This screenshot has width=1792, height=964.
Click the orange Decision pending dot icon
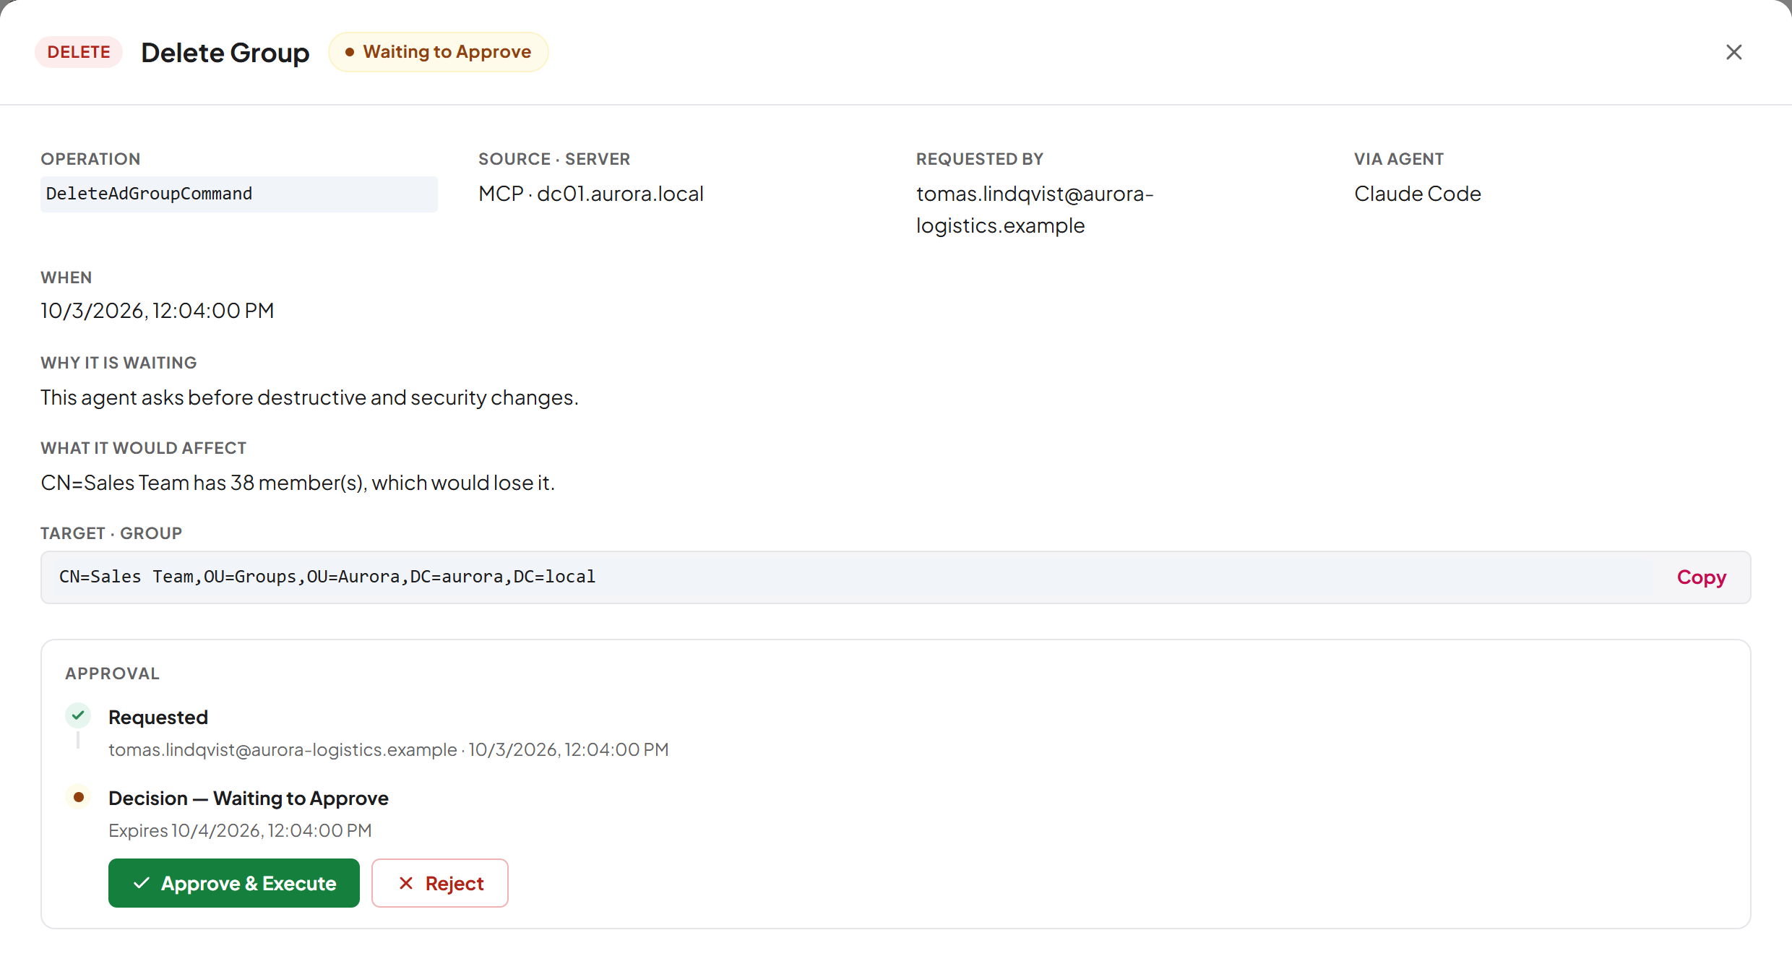[78, 796]
